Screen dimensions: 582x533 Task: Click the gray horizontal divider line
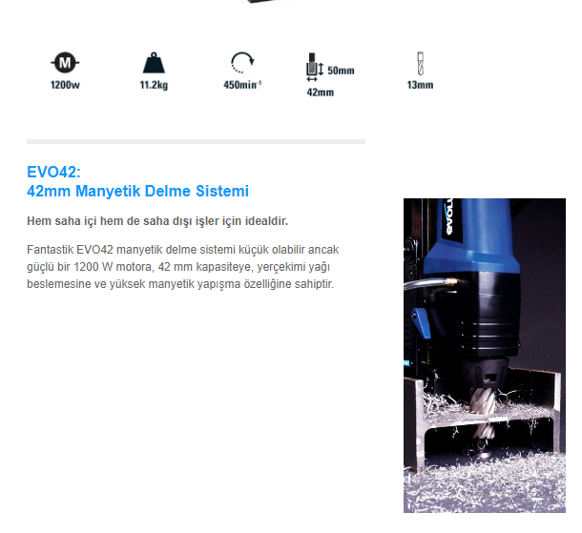point(196,142)
